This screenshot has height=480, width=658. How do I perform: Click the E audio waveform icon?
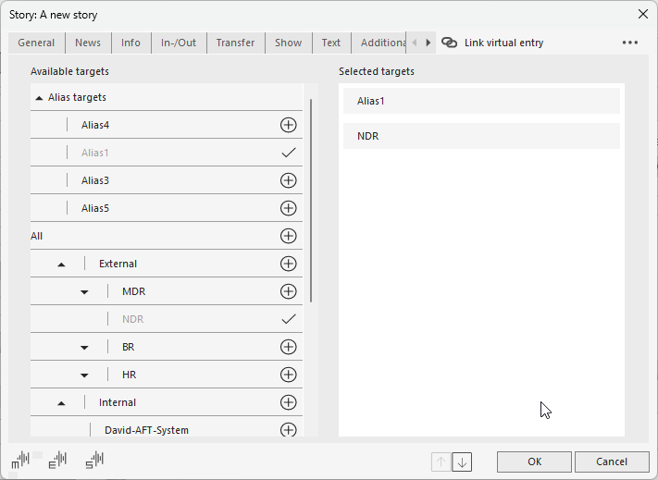click(57, 460)
